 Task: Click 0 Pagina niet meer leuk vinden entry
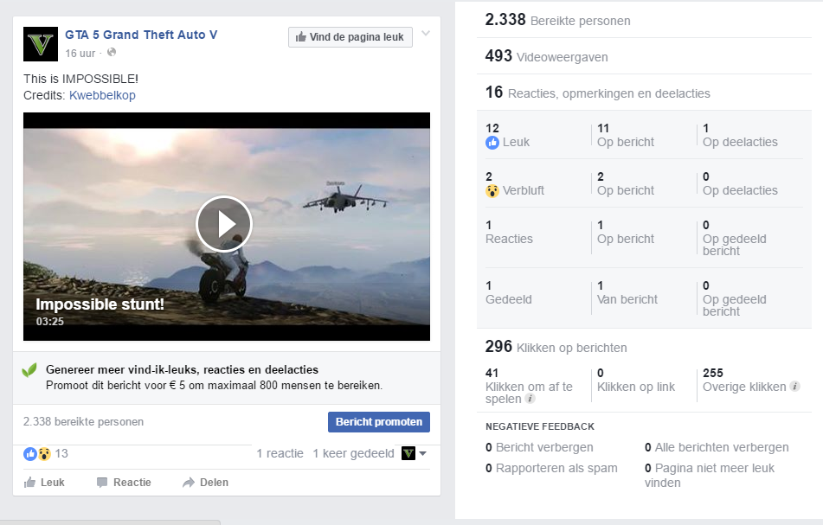[710, 475]
